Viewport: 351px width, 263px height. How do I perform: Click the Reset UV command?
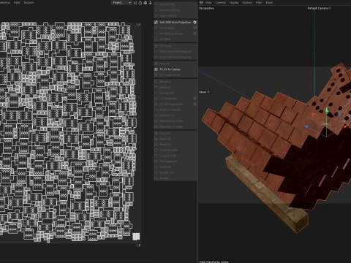tap(175, 145)
